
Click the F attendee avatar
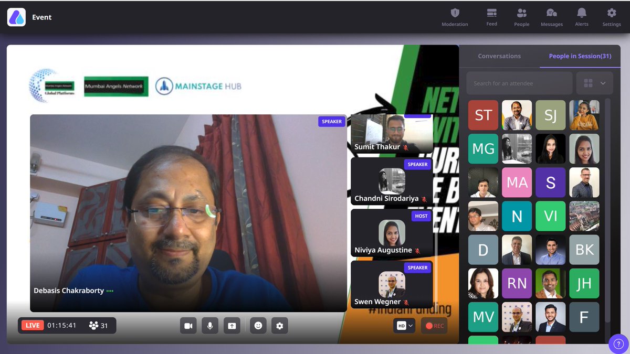pyautogui.click(x=584, y=317)
